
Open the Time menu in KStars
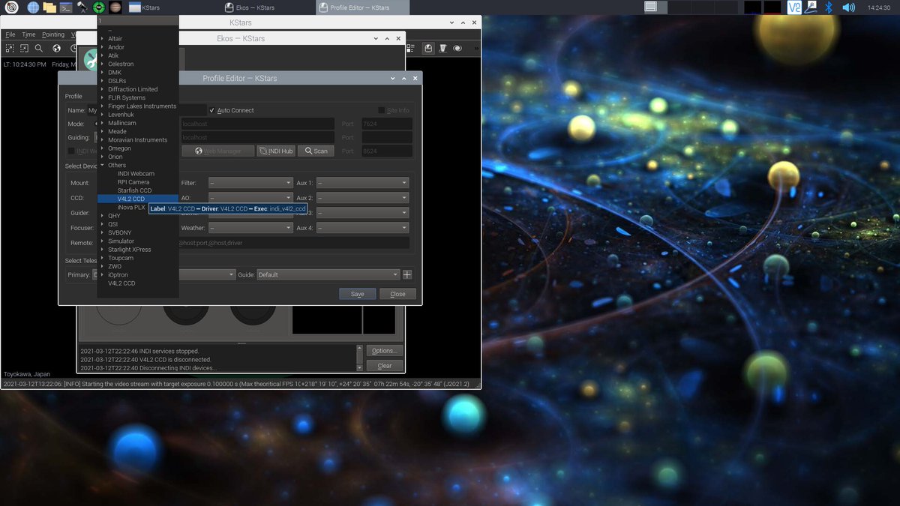28,34
